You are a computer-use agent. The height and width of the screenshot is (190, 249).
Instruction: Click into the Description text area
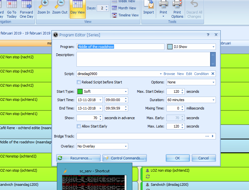tap(143, 59)
